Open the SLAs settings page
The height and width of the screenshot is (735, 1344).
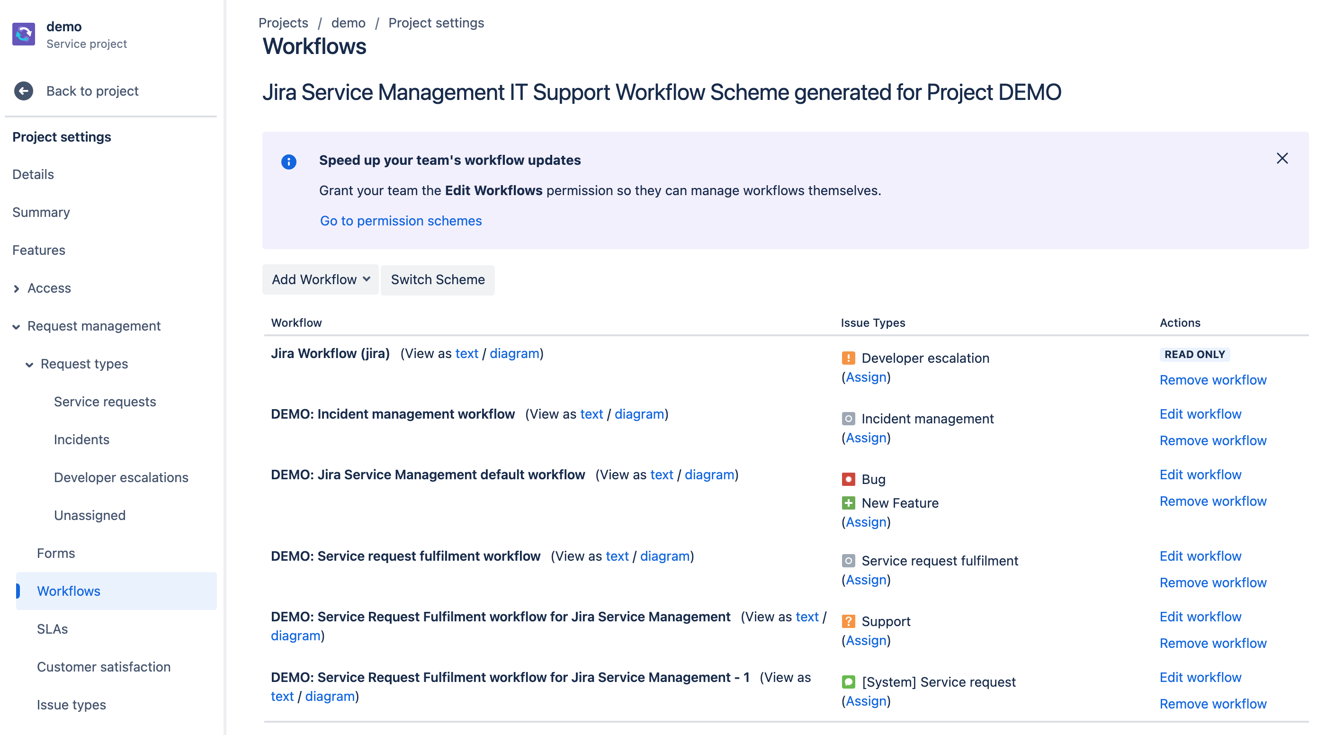(x=52, y=629)
